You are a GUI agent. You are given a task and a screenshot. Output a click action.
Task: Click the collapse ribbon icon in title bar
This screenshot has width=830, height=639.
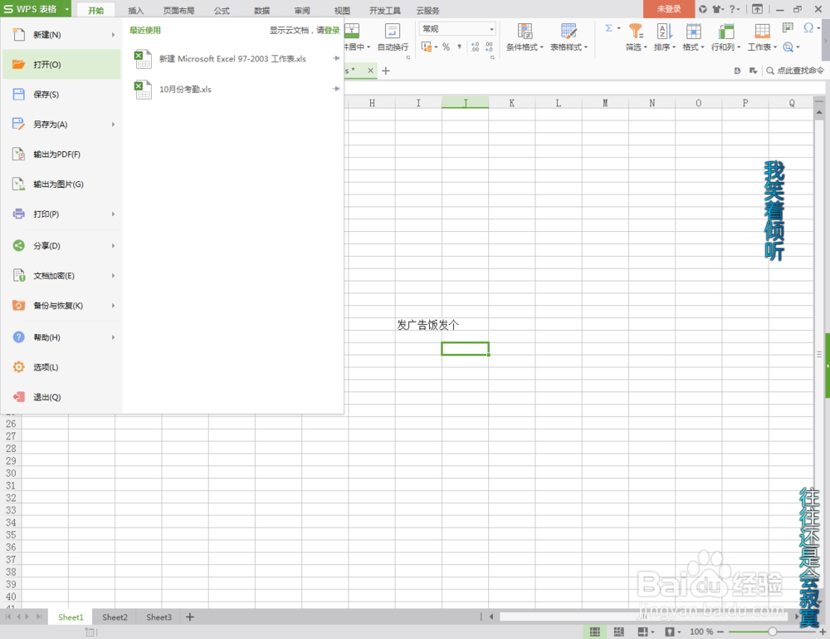click(x=758, y=9)
